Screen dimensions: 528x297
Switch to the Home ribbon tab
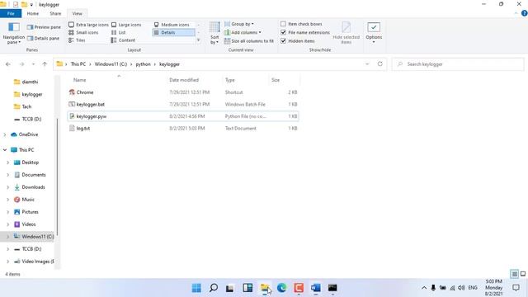[33, 13]
